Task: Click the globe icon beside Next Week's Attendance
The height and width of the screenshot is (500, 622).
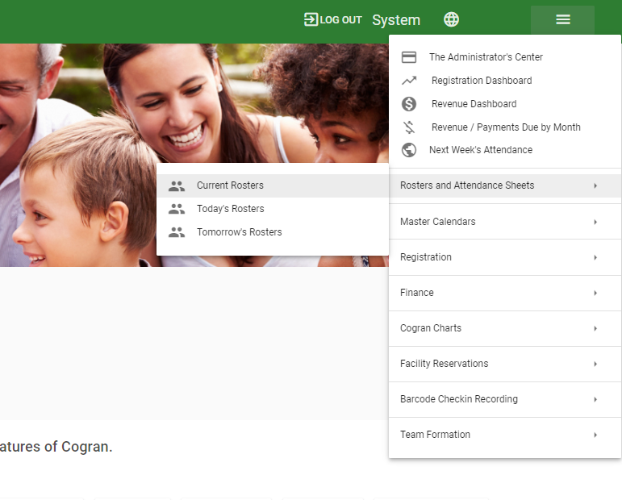Action: click(x=408, y=150)
